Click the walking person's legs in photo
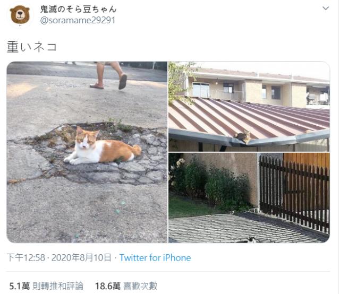 [108, 75]
